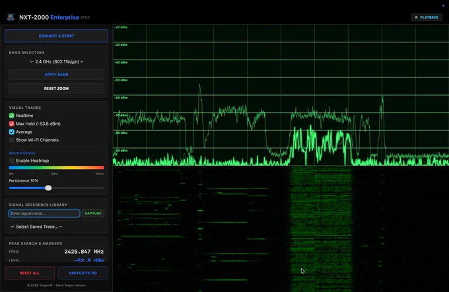This screenshot has width=449, height=292.
Task: Click the NXT-2000 app logo icon
Action: pyautogui.click(x=11, y=17)
